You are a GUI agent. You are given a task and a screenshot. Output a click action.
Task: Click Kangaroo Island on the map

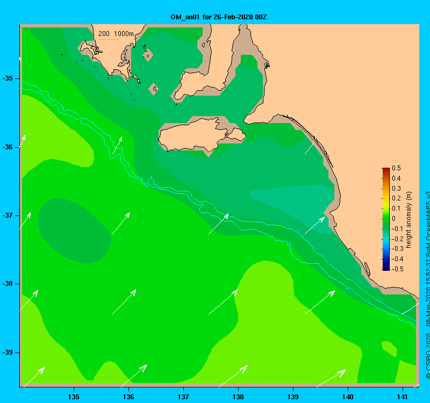click(202, 135)
